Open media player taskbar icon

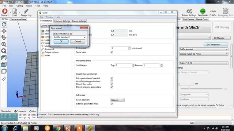[x=36, y=128]
